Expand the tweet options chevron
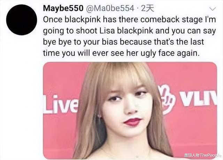This screenshot has height=160, width=223. [213, 9]
